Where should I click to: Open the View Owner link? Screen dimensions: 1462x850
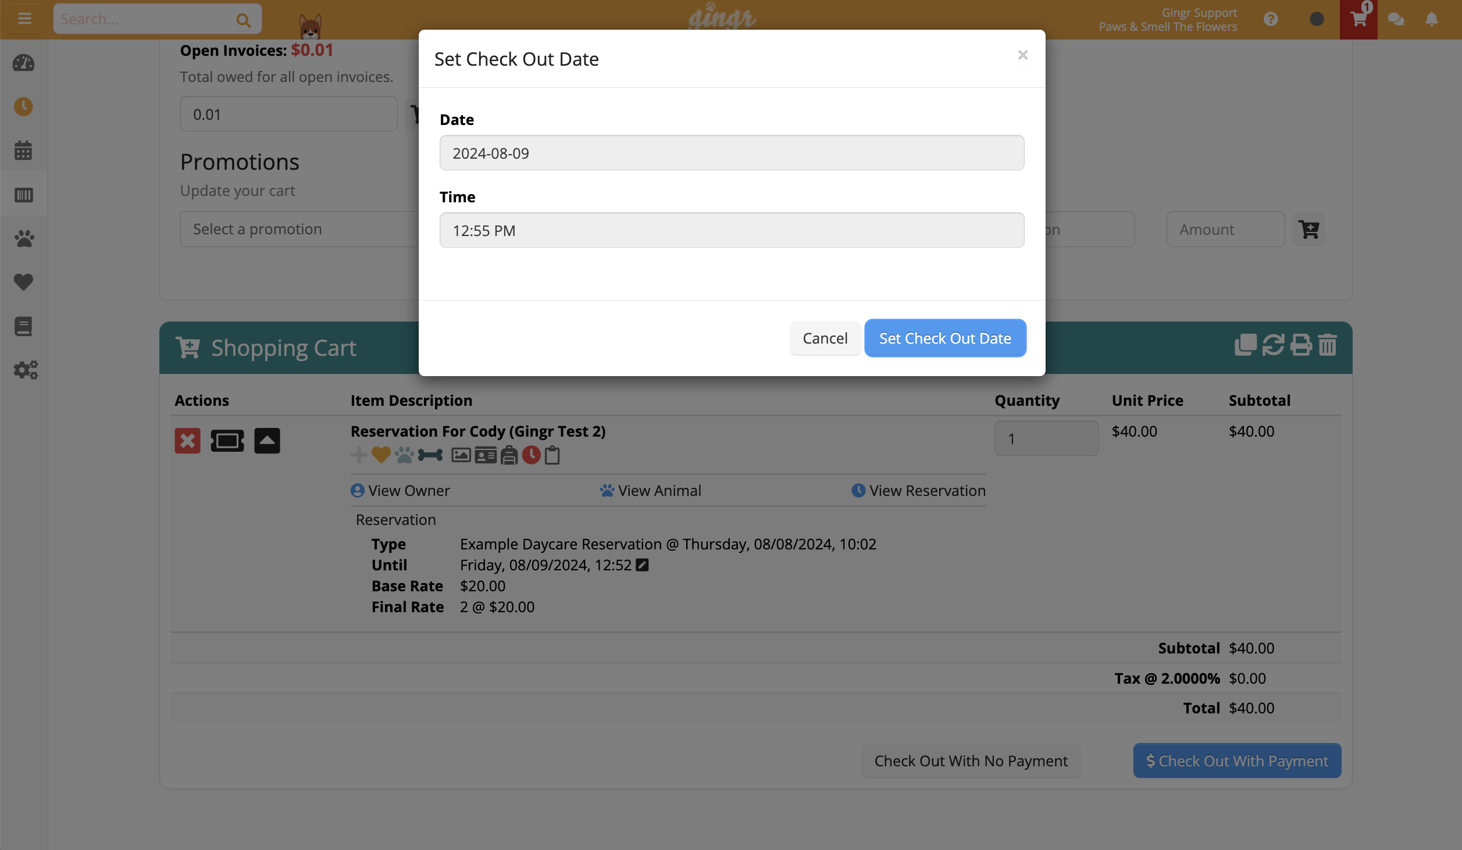click(x=400, y=491)
